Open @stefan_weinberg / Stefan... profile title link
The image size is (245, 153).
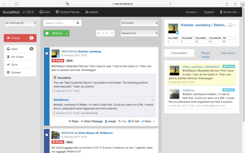(204, 25)
